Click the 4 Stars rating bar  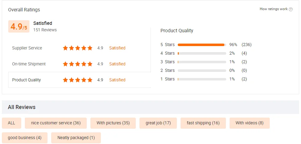(201, 53)
